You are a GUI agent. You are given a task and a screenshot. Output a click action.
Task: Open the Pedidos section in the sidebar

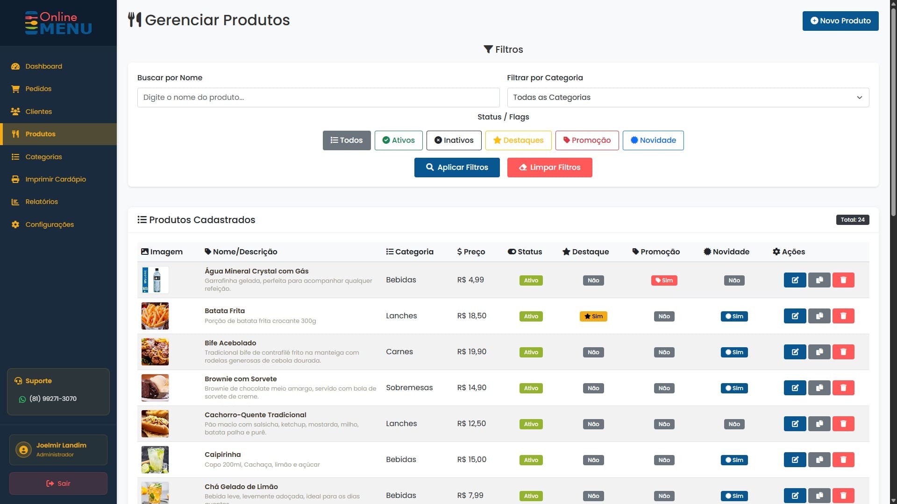(x=38, y=89)
